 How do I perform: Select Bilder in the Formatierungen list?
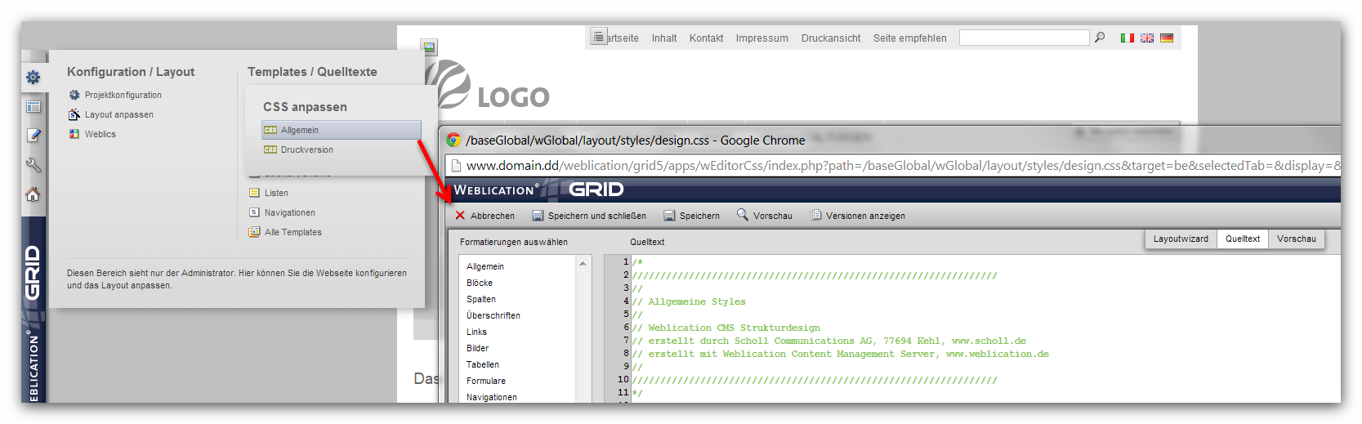click(477, 348)
